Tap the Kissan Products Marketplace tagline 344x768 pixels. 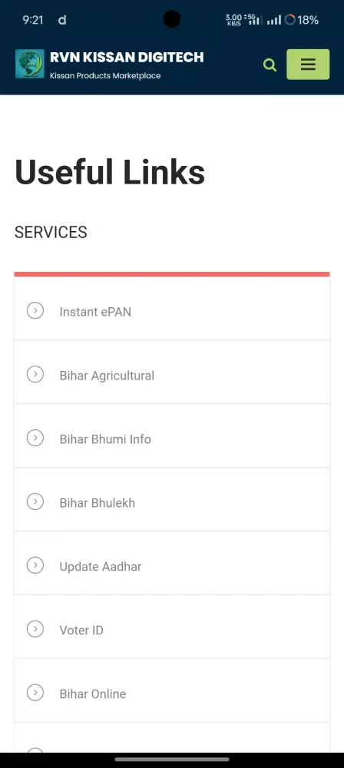105,75
